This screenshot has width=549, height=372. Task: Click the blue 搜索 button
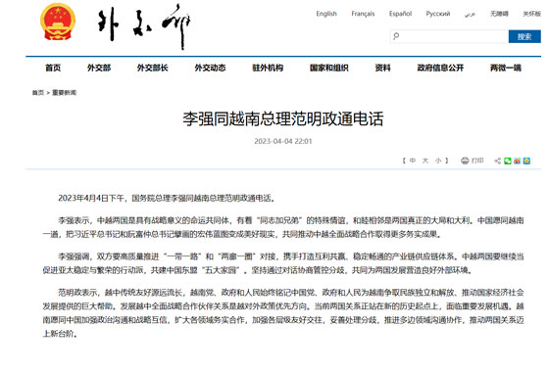pos(524,36)
